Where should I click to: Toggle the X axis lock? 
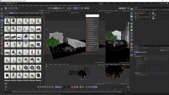click(9, 8)
